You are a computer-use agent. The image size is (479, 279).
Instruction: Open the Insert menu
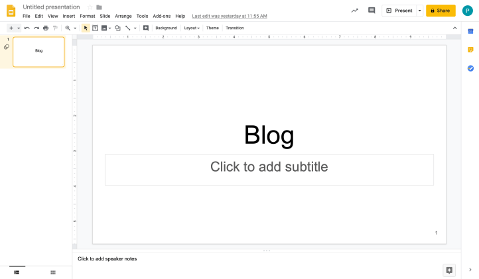pos(69,16)
